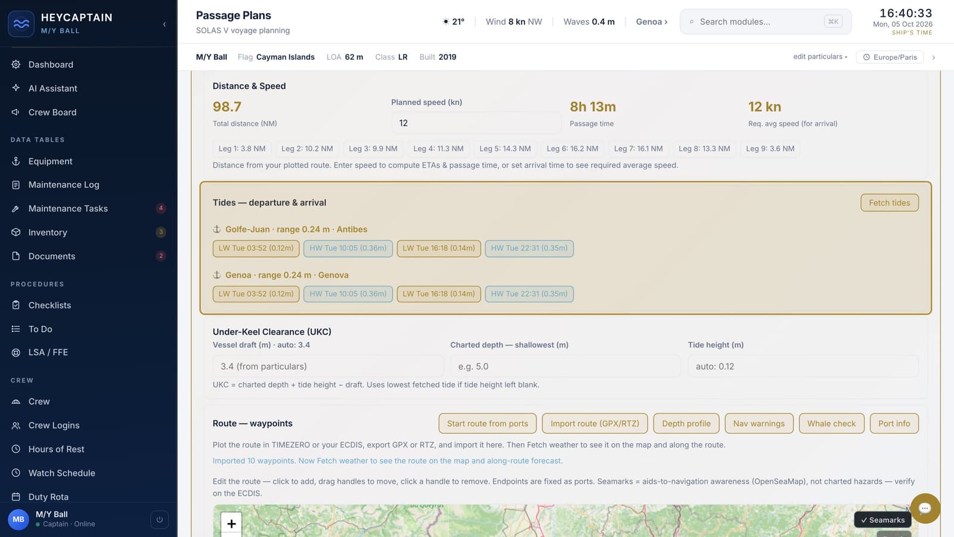Viewport: 954px width, 537px height.
Task: Open Watch Schedule icon
Action: (16, 473)
